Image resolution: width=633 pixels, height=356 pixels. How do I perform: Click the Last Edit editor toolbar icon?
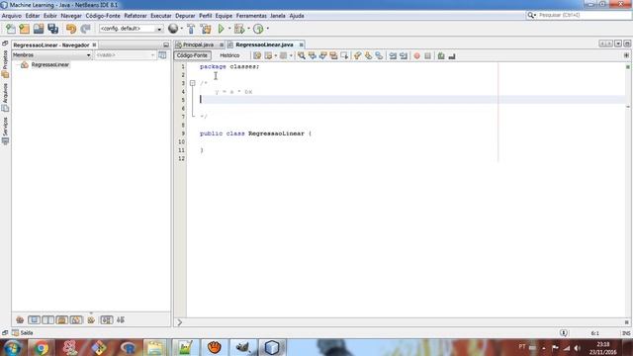pos(257,55)
